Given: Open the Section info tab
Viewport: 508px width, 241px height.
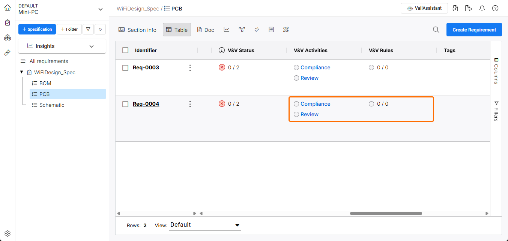Looking at the screenshot, I should pyautogui.click(x=137, y=30).
